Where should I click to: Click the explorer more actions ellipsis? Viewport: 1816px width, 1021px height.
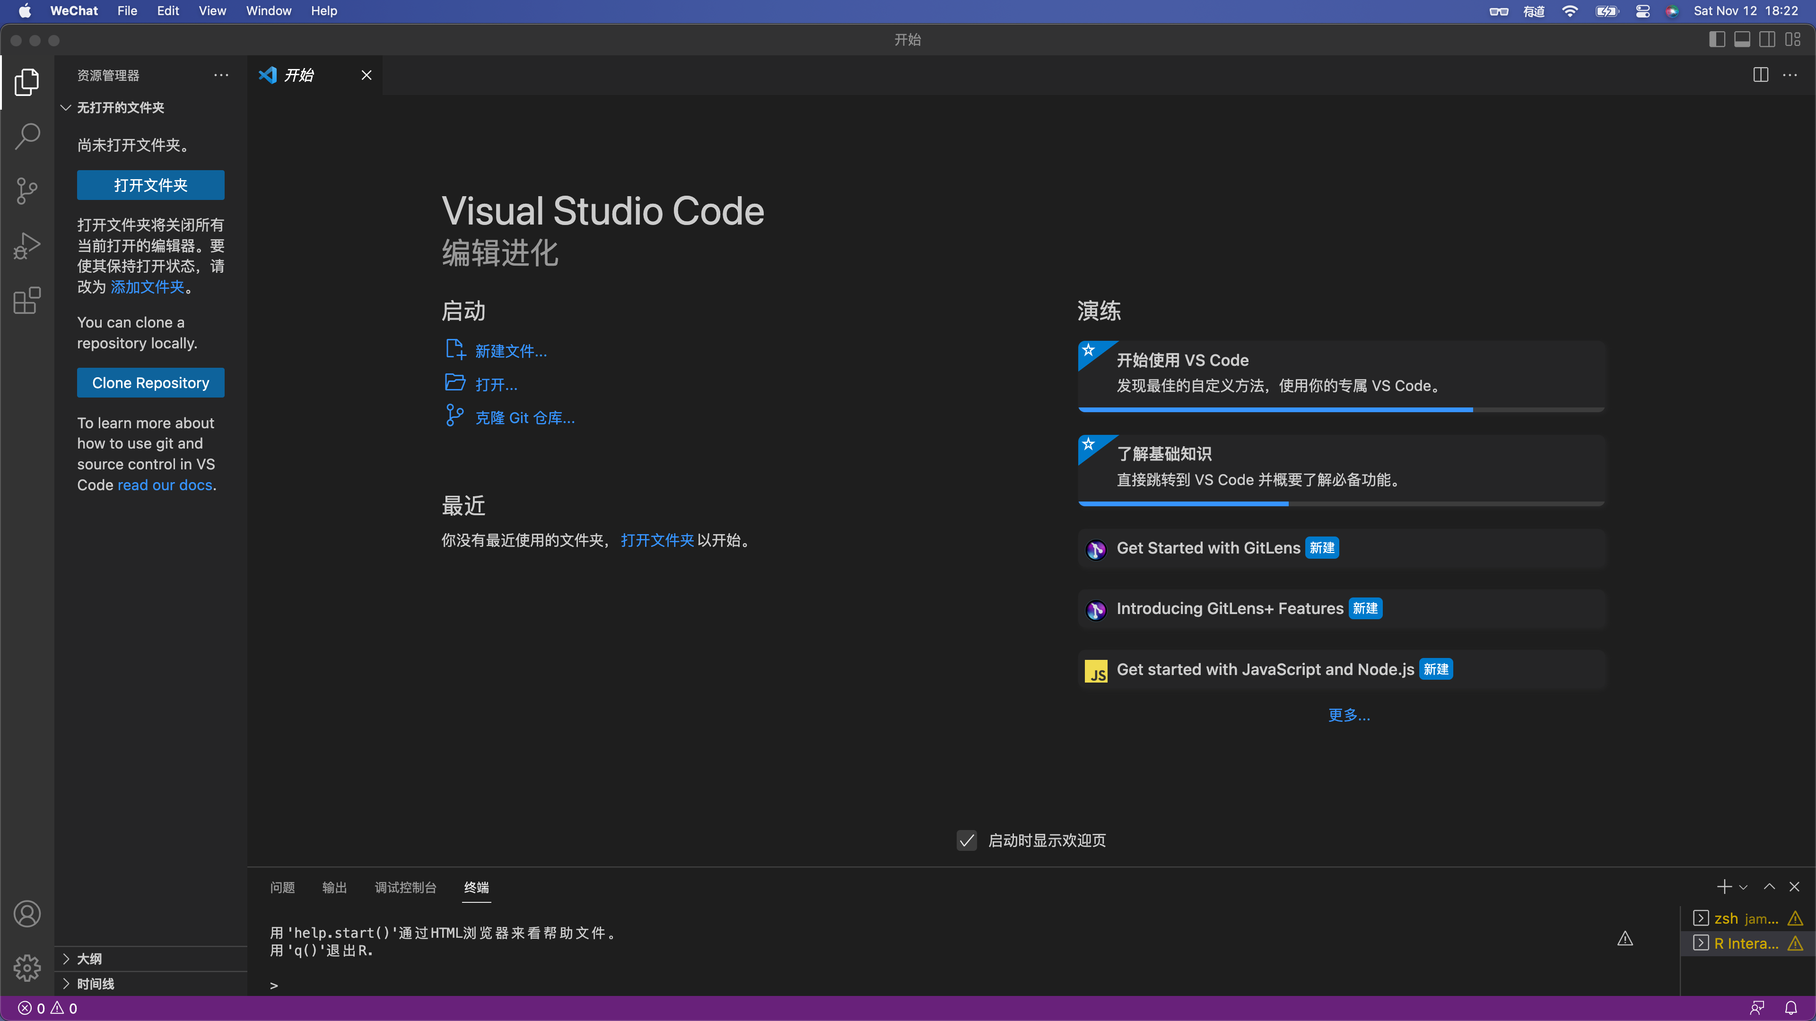pos(221,75)
